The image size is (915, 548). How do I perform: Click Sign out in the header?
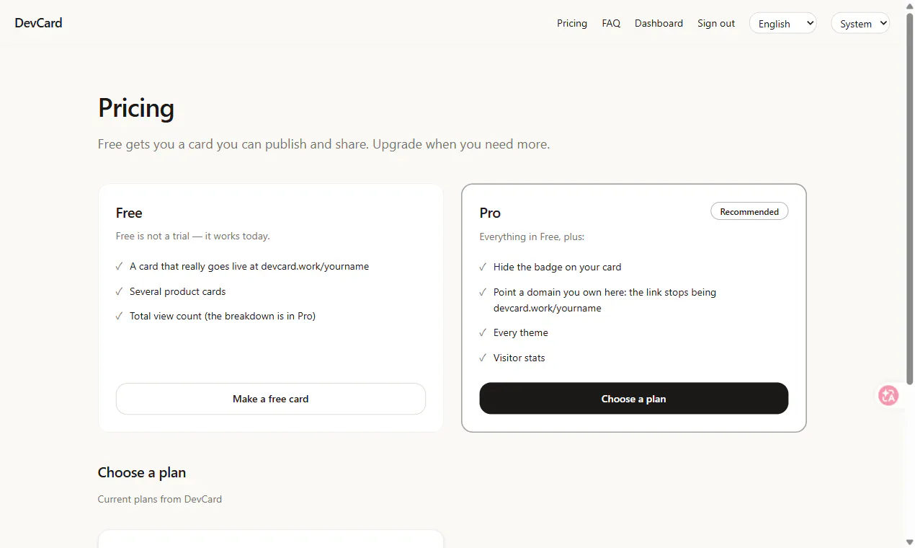point(716,23)
